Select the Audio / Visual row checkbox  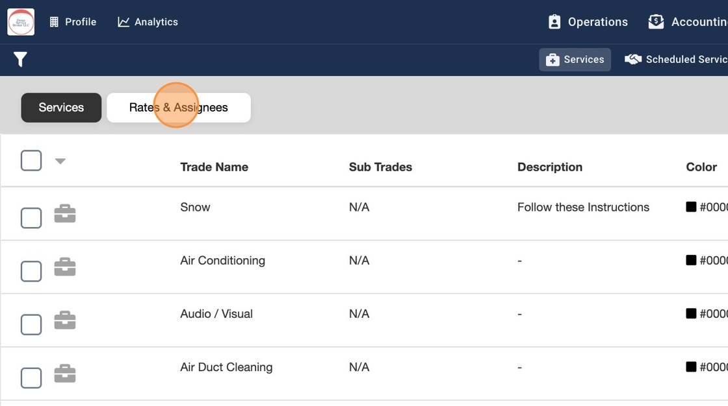pyautogui.click(x=31, y=324)
